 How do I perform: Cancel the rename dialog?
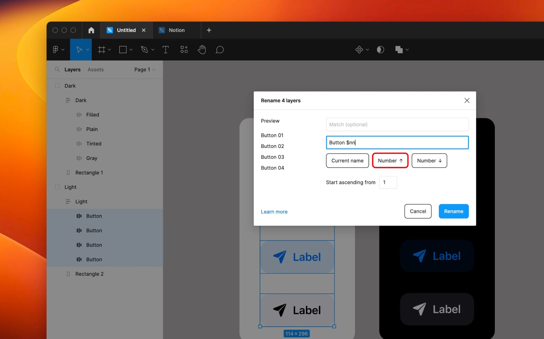coord(418,211)
